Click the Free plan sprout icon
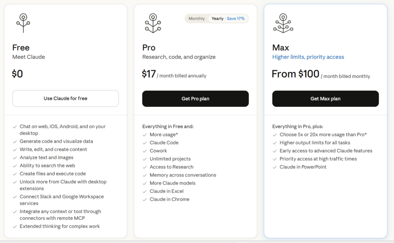This screenshot has width=394, height=243. point(23,23)
